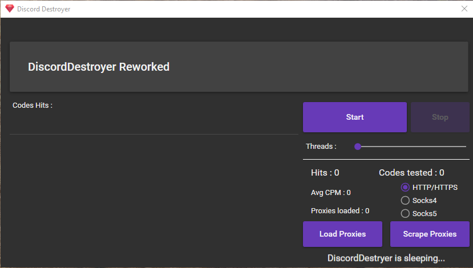Image resolution: width=473 pixels, height=268 pixels.
Task: Switch proxy type to Socks5
Action: coord(406,214)
